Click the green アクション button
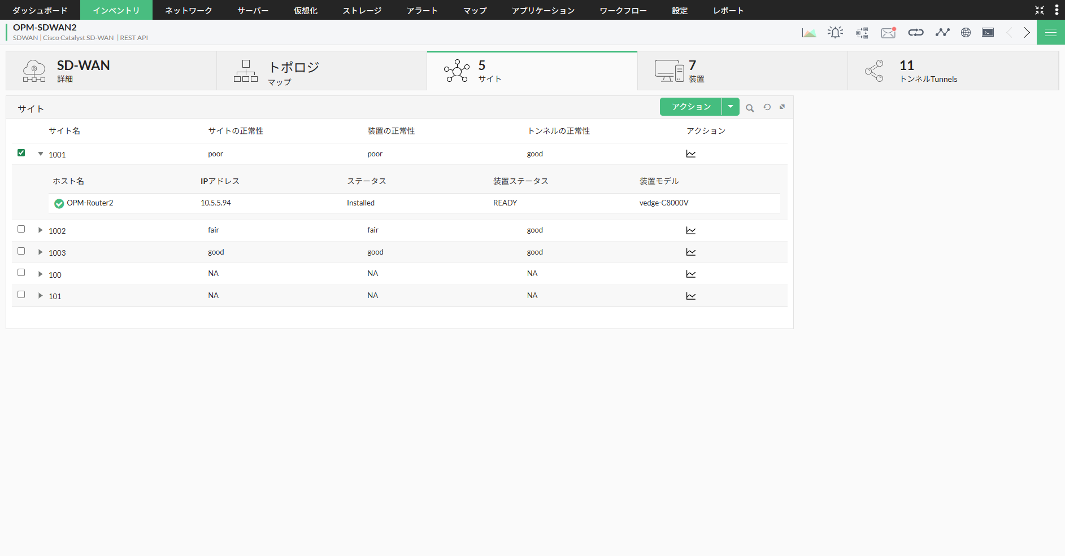1065x556 pixels. (691, 107)
